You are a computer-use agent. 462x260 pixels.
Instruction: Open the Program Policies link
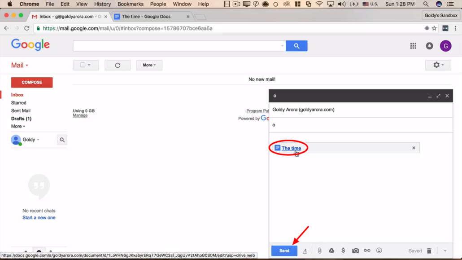pyautogui.click(x=257, y=111)
